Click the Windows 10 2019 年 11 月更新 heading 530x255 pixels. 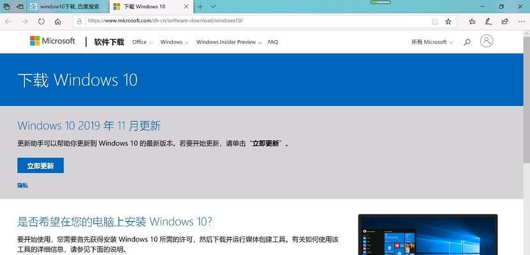click(89, 126)
